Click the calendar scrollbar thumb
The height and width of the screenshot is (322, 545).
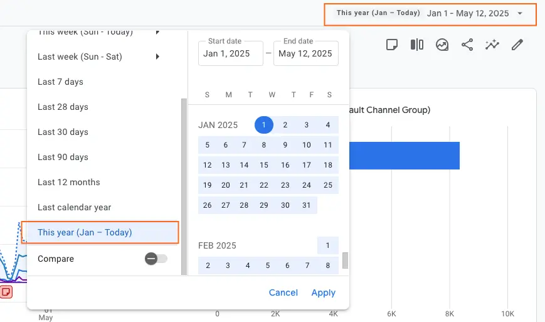345,260
